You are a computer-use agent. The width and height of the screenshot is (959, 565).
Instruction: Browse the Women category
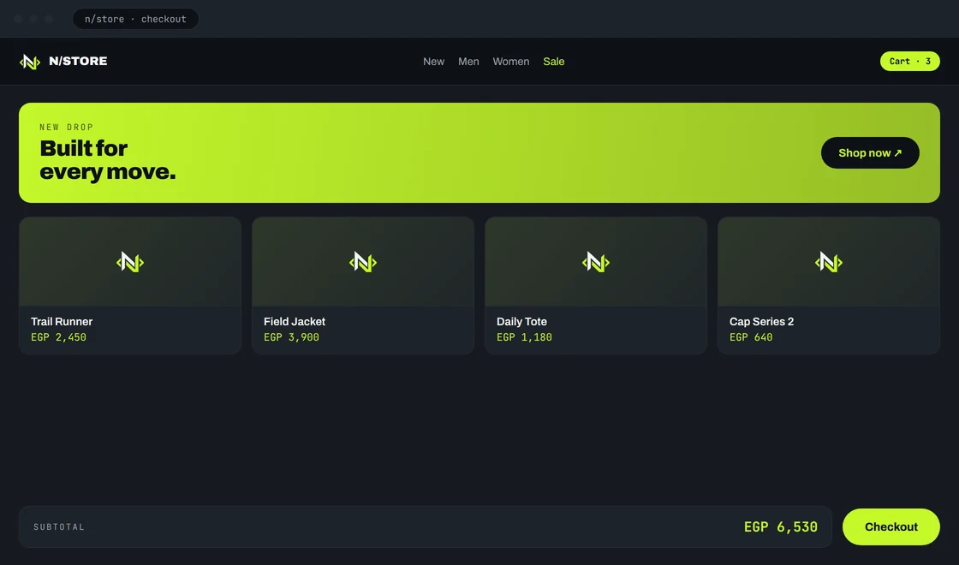[x=511, y=61]
